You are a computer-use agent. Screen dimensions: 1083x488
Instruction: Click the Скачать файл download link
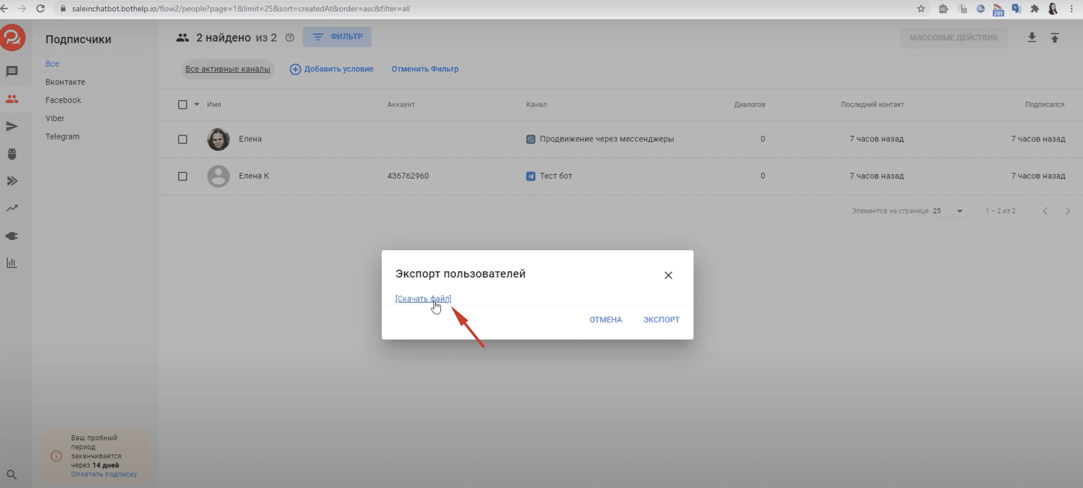[x=422, y=299]
